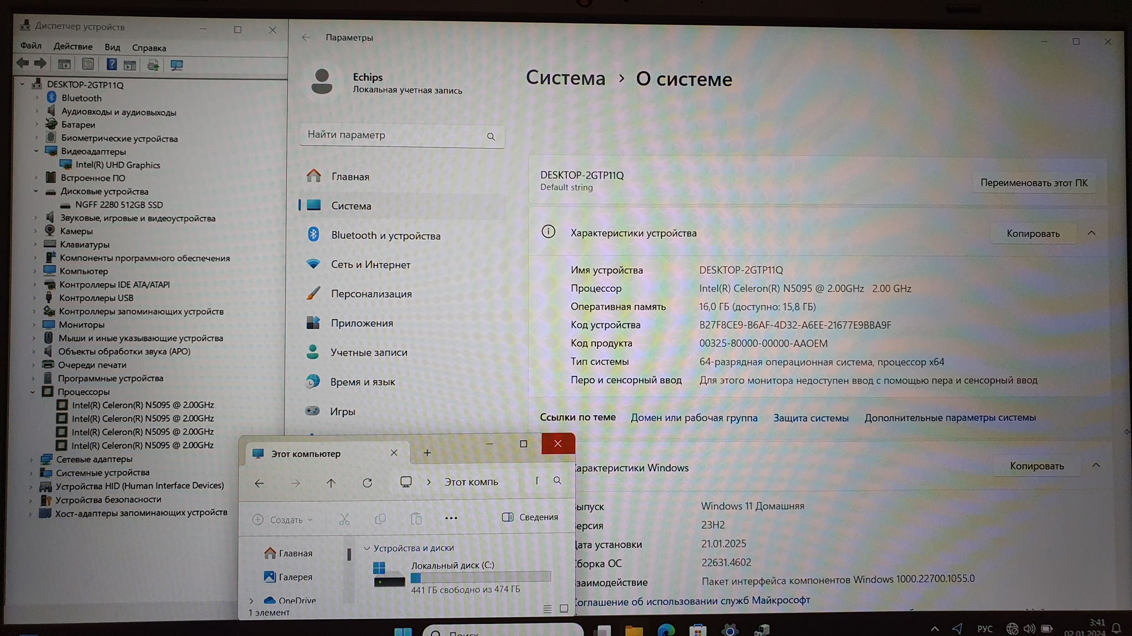Viewport: 1132px width, 636px height.
Task: Click scan for hardware changes toolbar icon
Action: (x=176, y=65)
